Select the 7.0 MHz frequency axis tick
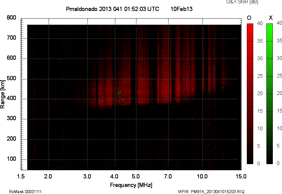 [x=168, y=176]
